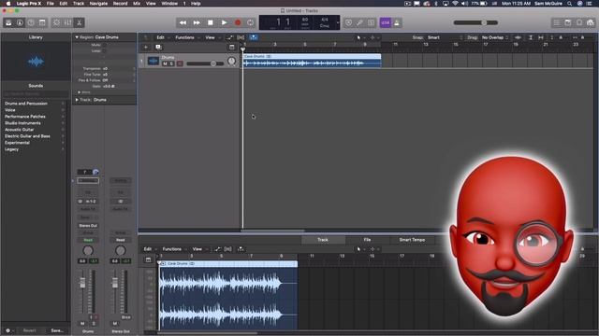Image resolution: width=599 pixels, height=336 pixels.
Task: Toggle the highlighted Catch playhead button in Tracks area
Action: [254, 37]
